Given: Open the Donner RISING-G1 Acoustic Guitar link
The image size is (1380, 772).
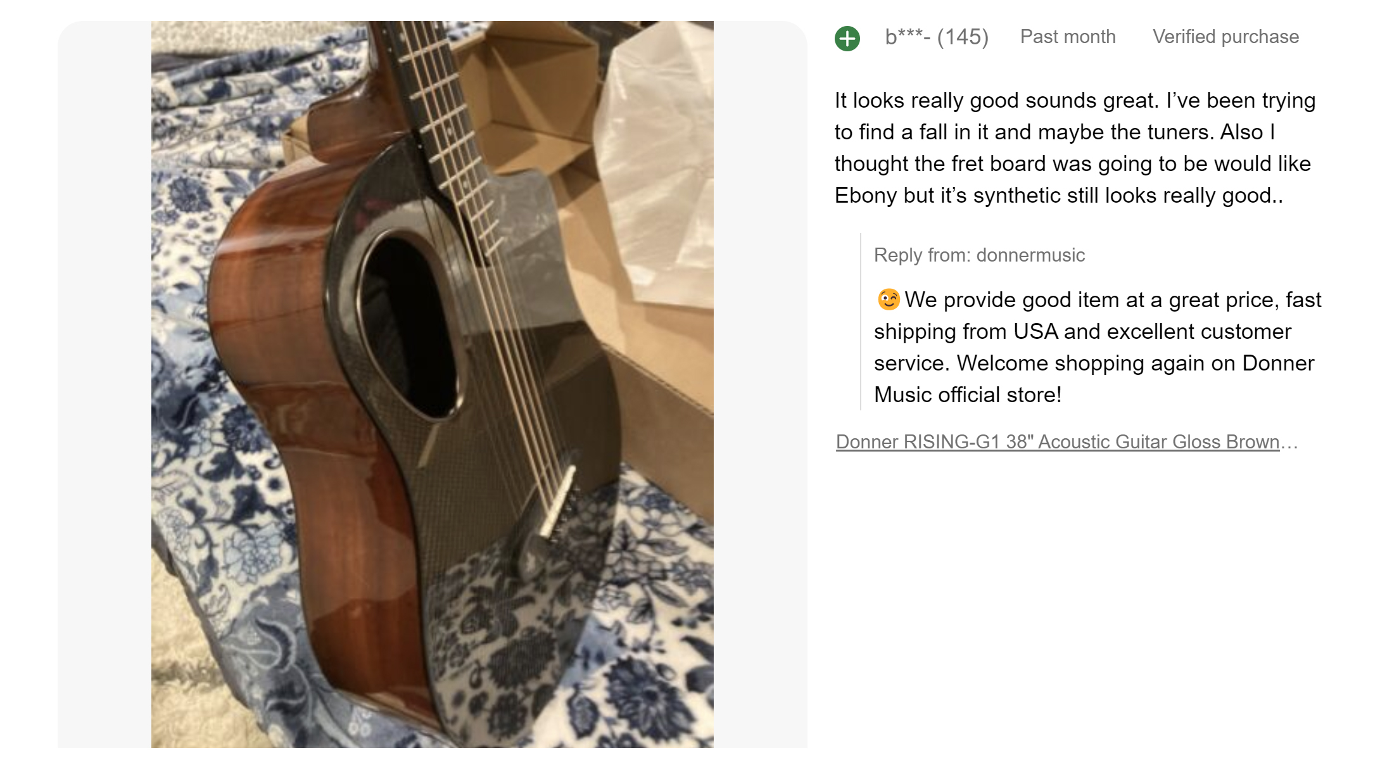Looking at the screenshot, I should point(1057,441).
